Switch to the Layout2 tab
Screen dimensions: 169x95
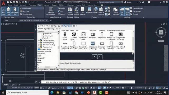coord(13,85)
